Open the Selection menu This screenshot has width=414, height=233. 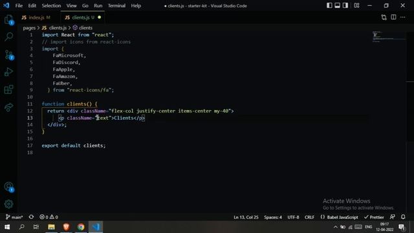pos(51,6)
